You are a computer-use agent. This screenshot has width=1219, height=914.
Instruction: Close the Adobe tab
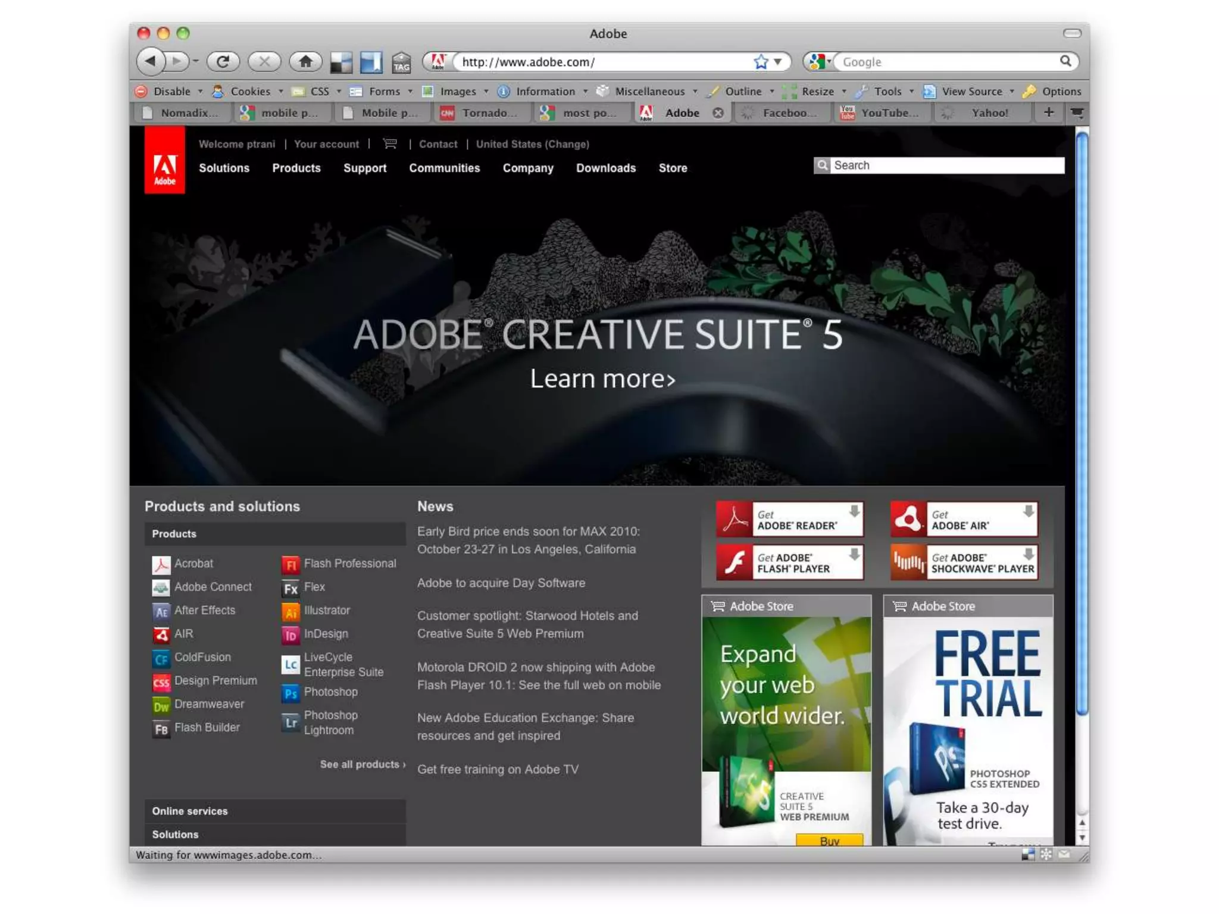pyautogui.click(x=718, y=113)
